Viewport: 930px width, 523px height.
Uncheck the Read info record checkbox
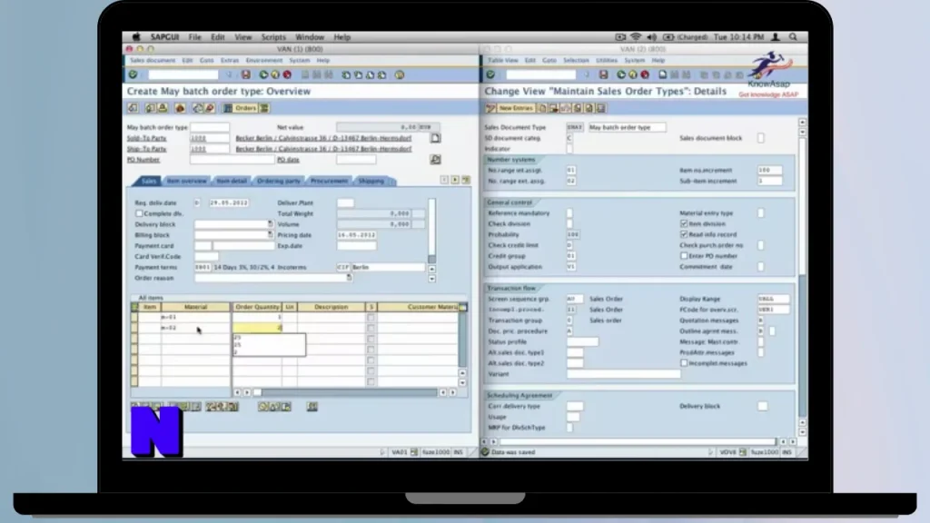(x=684, y=234)
